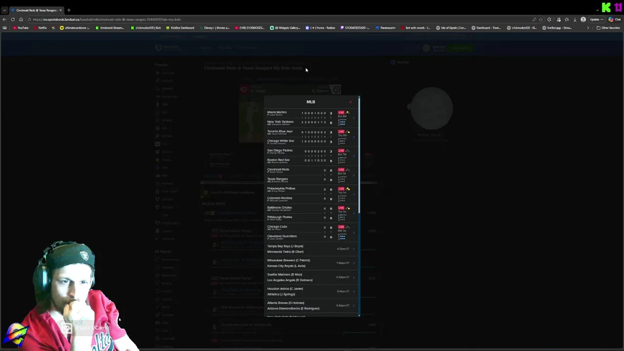This screenshot has height=351, width=624.
Task: Click LIVE badge for Phillies game
Action: (x=341, y=189)
